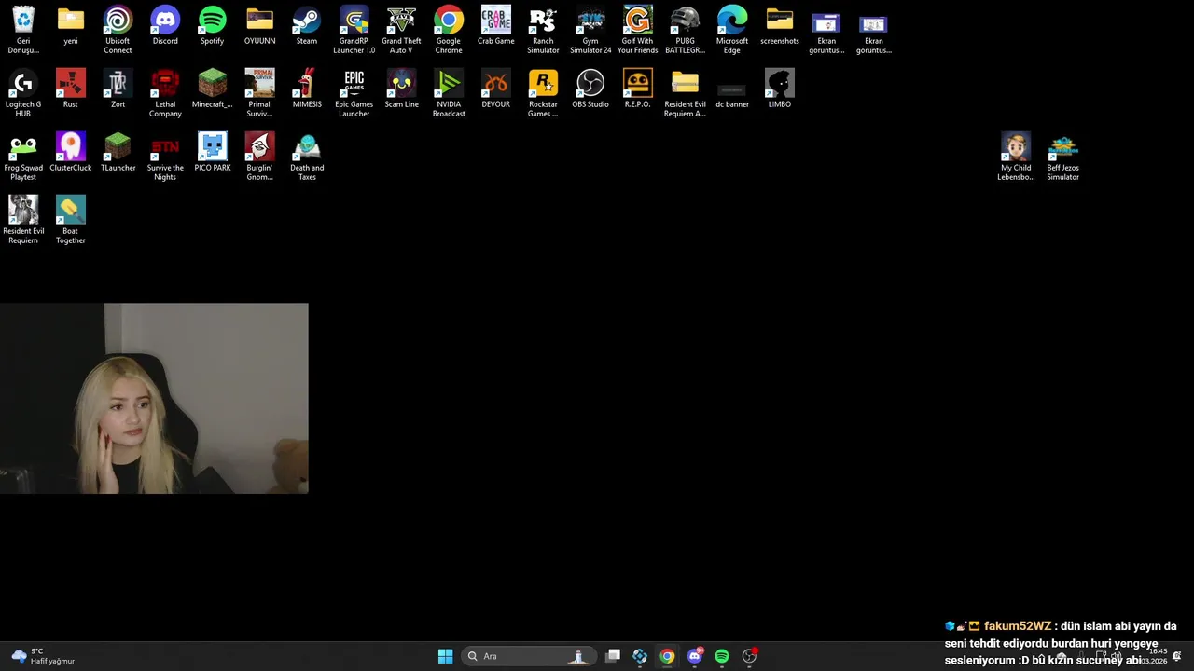Click the Minecraft_... desktop icon
The height and width of the screenshot is (671, 1194).
[x=212, y=89]
